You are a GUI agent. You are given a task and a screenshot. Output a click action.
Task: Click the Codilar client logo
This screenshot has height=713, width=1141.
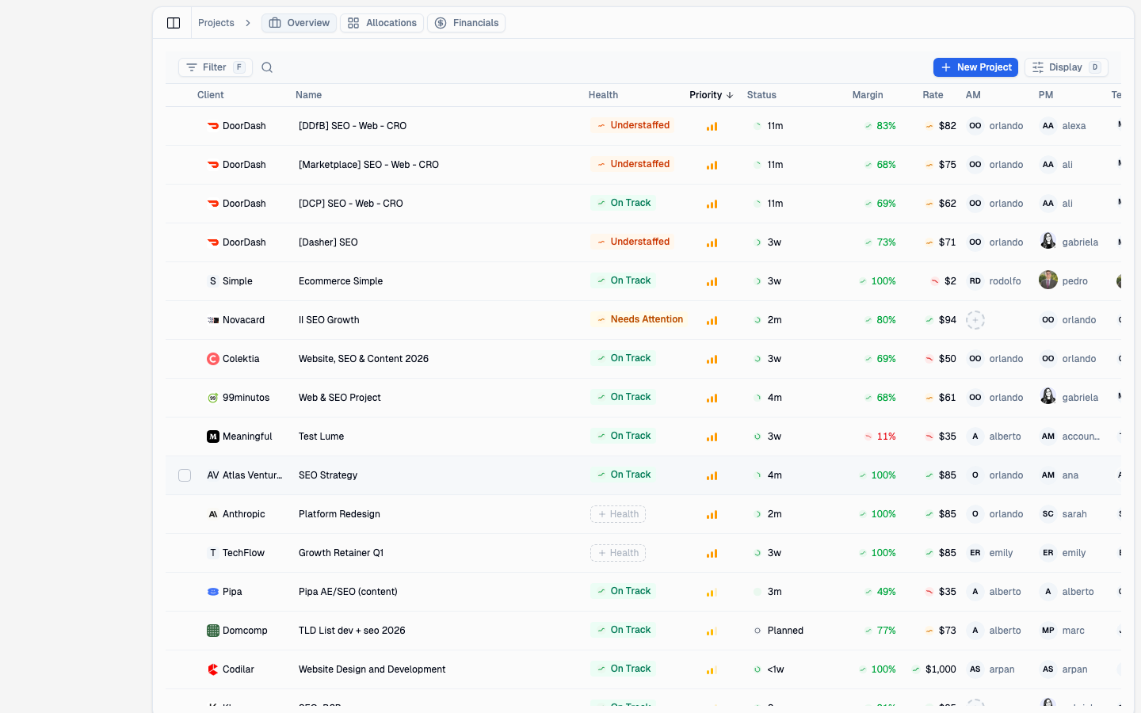[212, 669]
